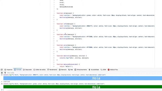Click the const estilos line with #ff3300 color
This screenshot has height=91, width=162.
tap(107, 37)
